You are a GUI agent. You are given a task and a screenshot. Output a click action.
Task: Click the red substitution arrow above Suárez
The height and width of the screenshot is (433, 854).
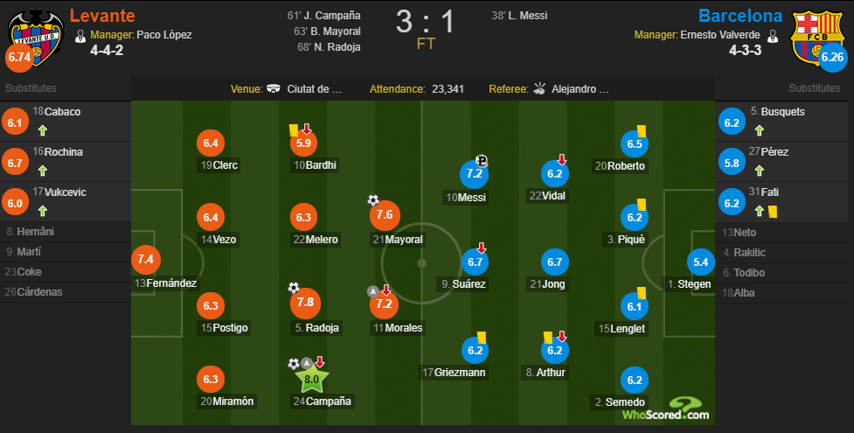pos(481,248)
